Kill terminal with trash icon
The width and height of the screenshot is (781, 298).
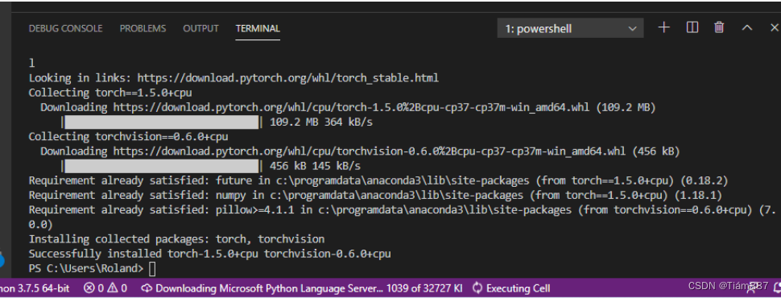(x=719, y=27)
